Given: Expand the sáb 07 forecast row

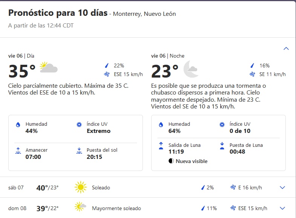Looking at the screenshot, I should pos(282,188).
